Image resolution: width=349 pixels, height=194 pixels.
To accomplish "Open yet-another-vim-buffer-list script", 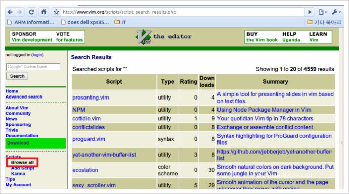I will [x=104, y=155].
